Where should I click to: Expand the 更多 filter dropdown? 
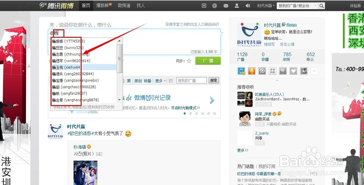coord(161,81)
